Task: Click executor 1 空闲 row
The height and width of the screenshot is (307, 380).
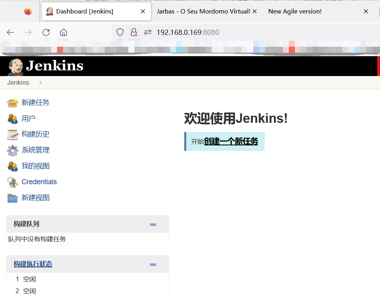Action: tap(88, 279)
